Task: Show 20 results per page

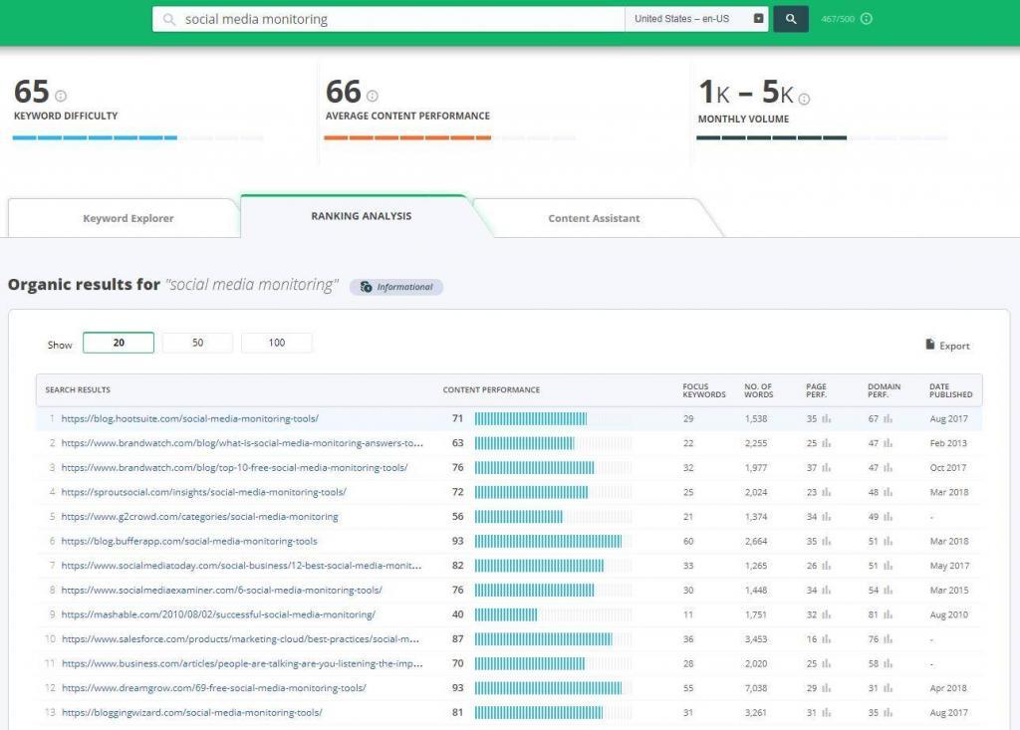Action: [x=119, y=343]
